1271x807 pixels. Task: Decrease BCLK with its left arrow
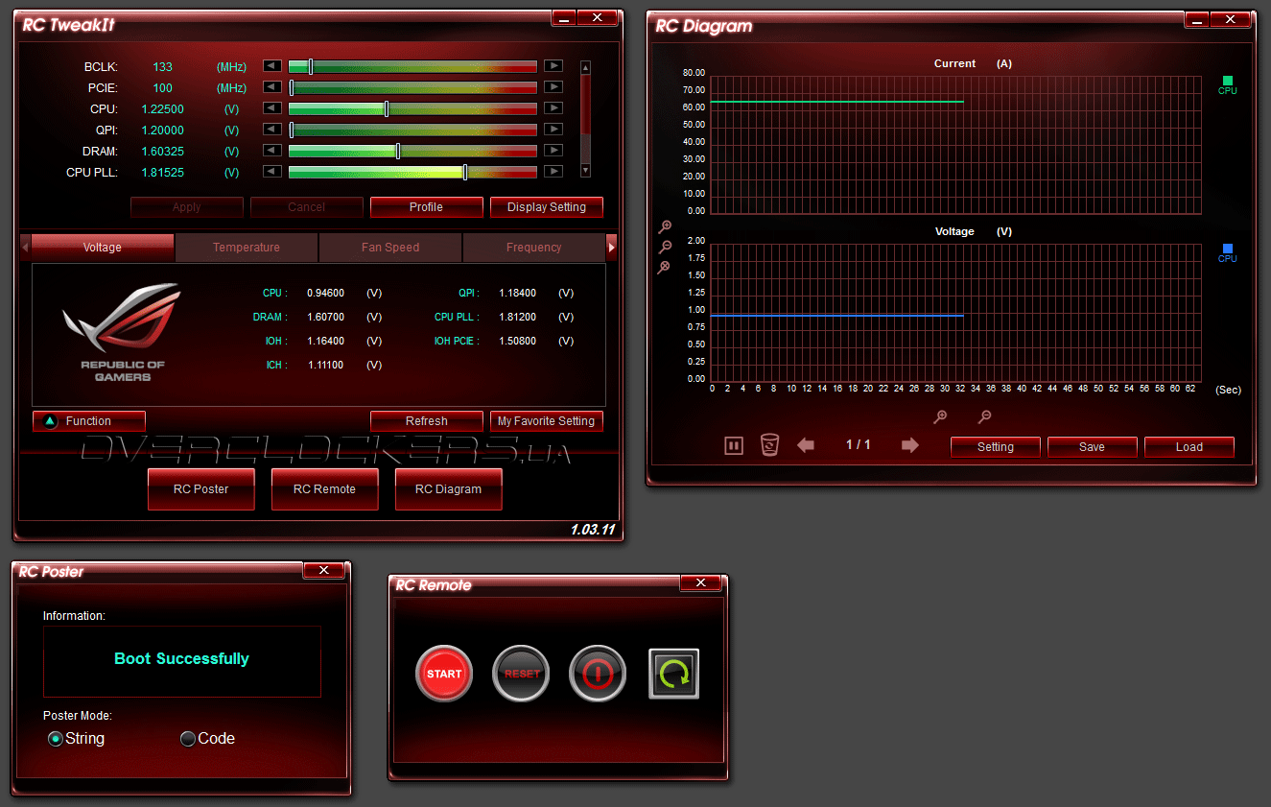272,66
